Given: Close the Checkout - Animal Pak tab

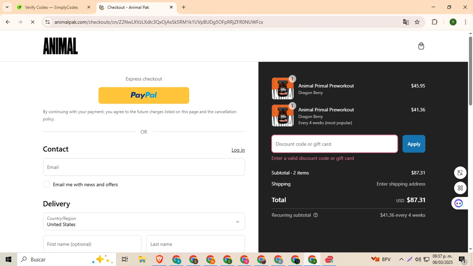Looking at the screenshot, I should tap(171, 7).
